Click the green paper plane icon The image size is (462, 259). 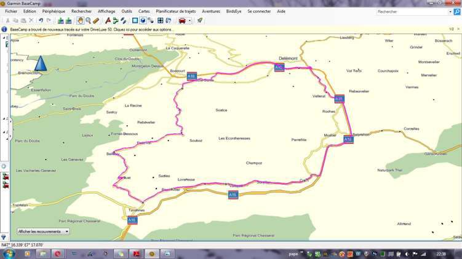(x=200, y=20)
